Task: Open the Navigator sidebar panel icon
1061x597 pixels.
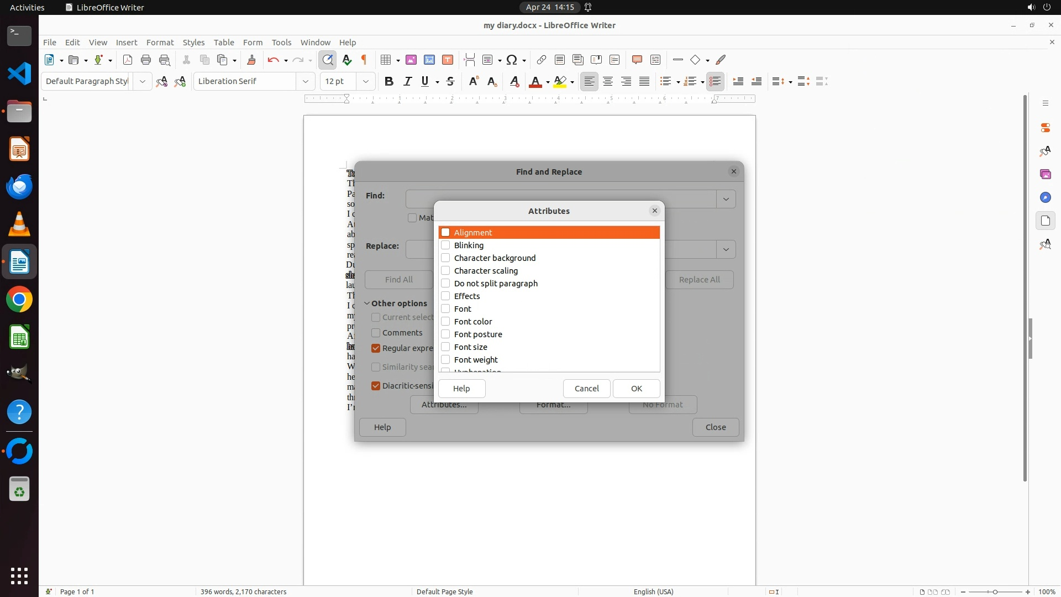Action: [x=1045, y=197]
